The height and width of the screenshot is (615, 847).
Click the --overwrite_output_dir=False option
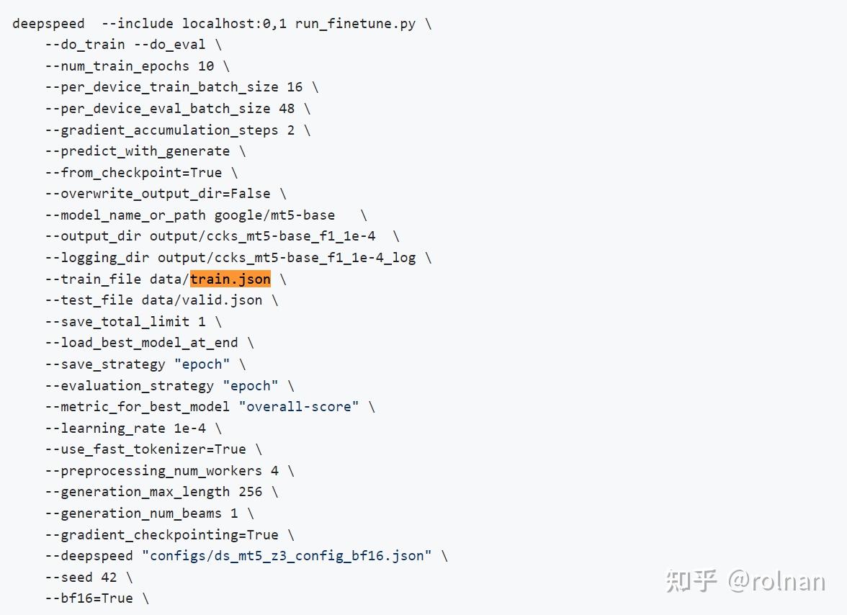coord(157,194)
